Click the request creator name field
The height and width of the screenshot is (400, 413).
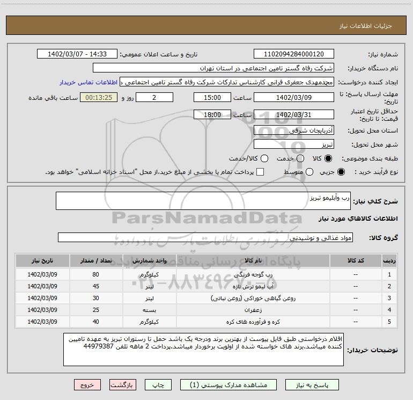[227, 82]
